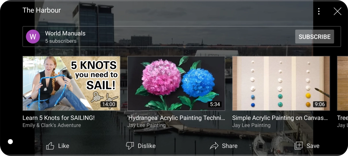Like the video with thumbs up icon
Image resolution: width=348 pixels, height=156 pixels.
click(x=58, y=146)
